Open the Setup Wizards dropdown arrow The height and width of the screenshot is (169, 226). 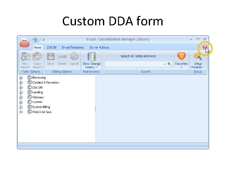[x=203, y=67]
